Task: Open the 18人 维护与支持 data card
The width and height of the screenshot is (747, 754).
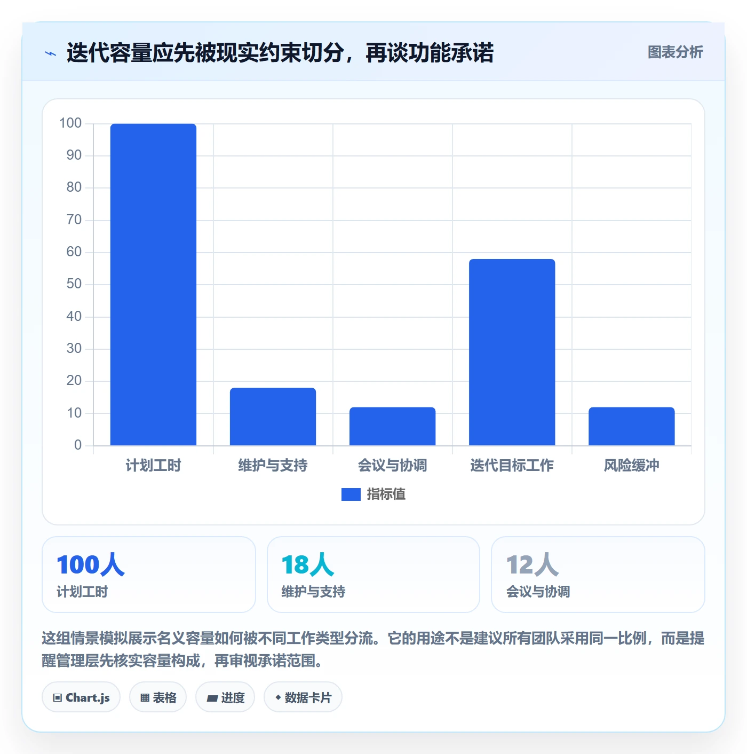Action: click(373, 575)
